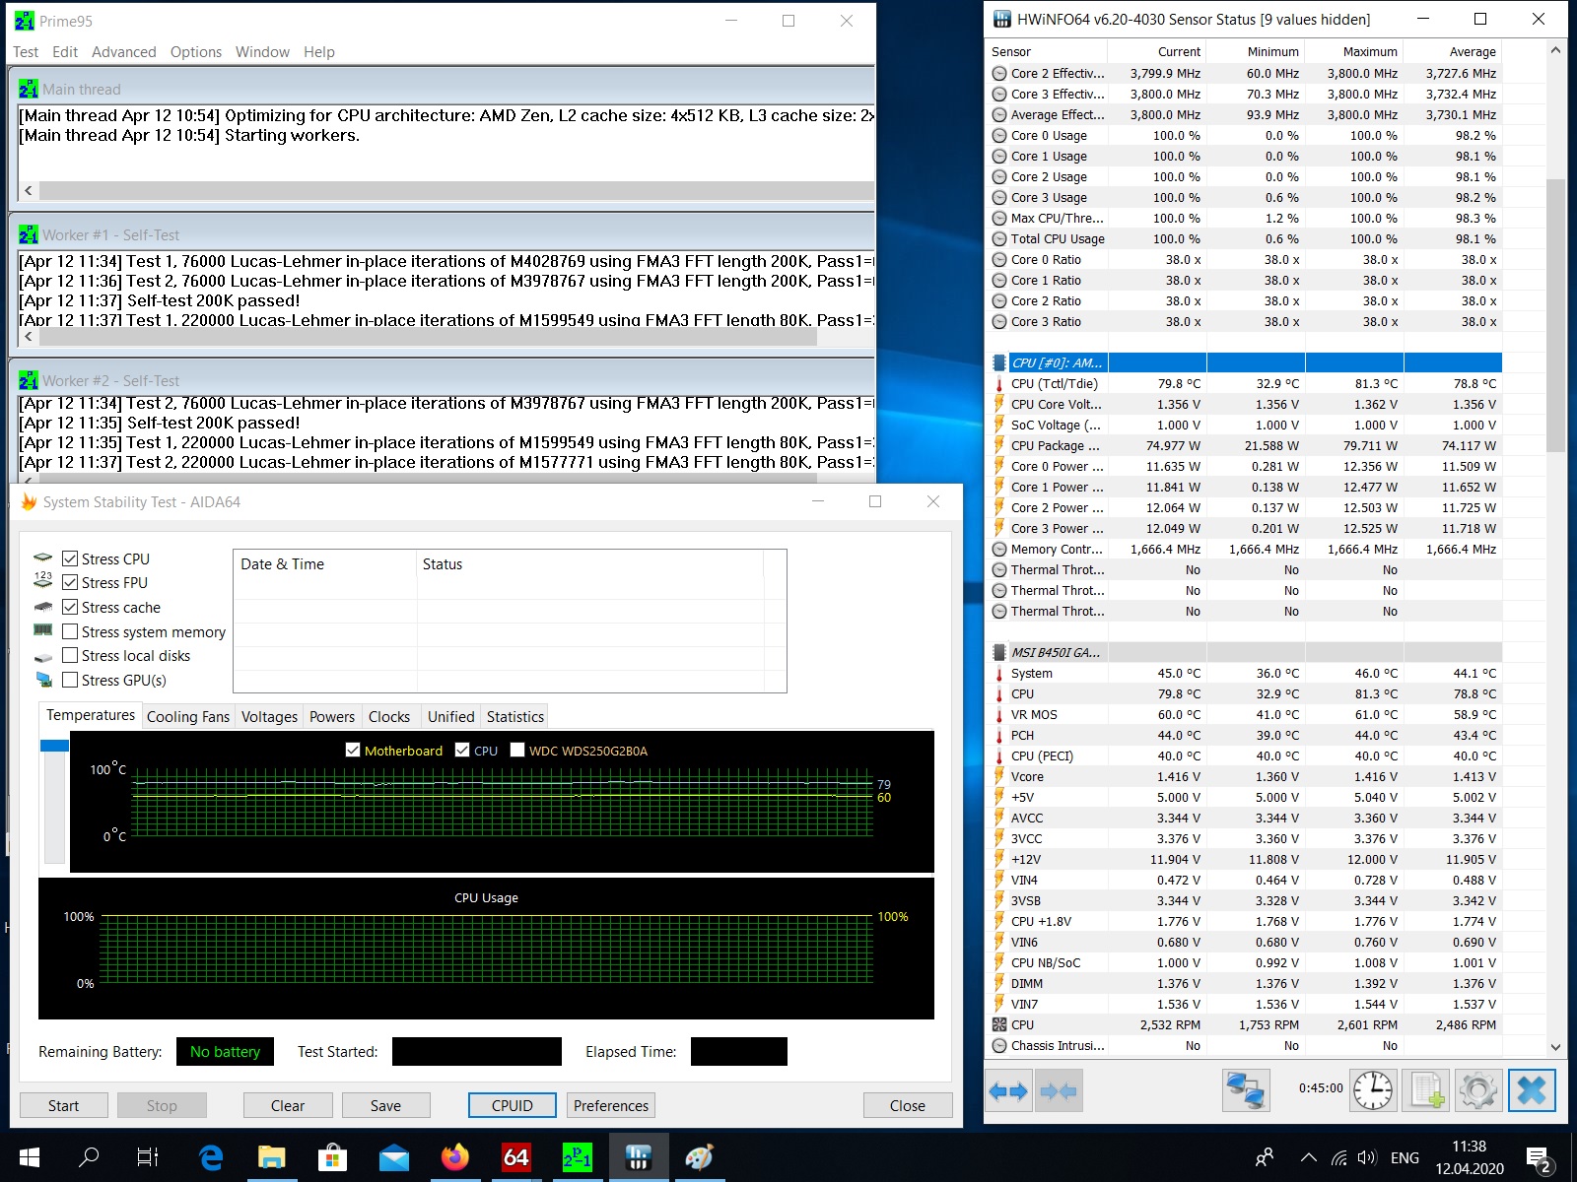Switch to Statistics tab in AIDA64
The width and height of the screenshot is (1577, 1182).
[515, 717]
